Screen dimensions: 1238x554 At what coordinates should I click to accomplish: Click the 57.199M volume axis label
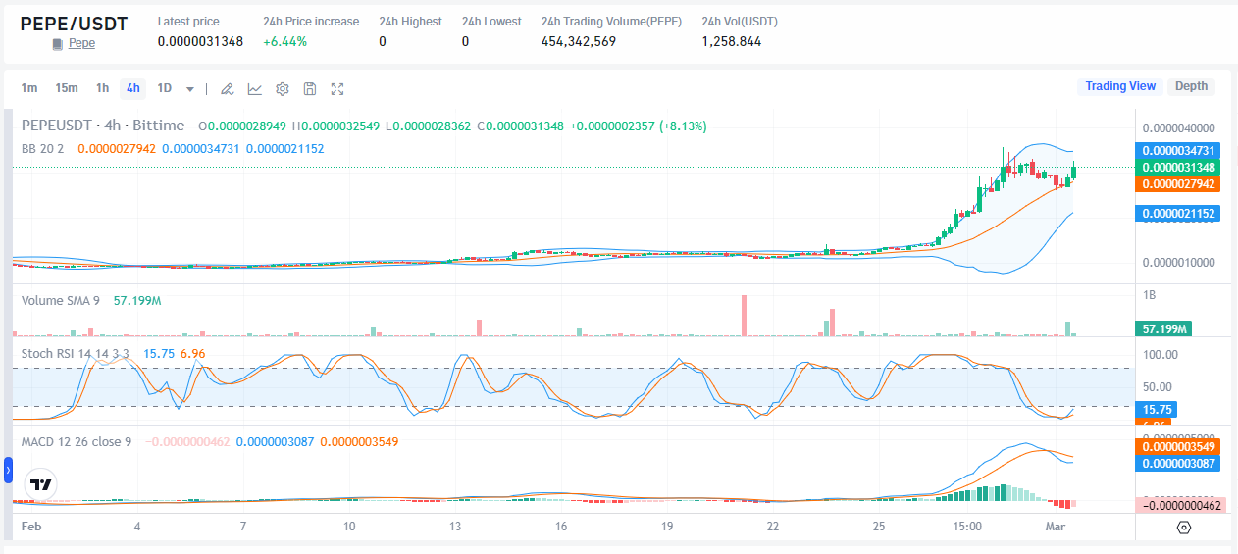[x=1163, y=328]
